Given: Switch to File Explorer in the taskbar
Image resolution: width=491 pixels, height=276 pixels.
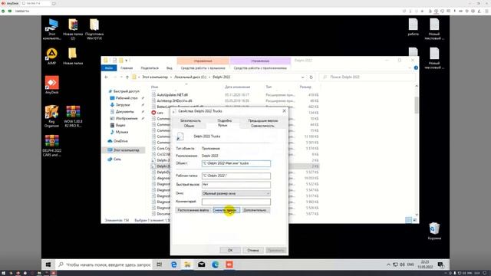Looking at the screenshot, I should [187, 264].
